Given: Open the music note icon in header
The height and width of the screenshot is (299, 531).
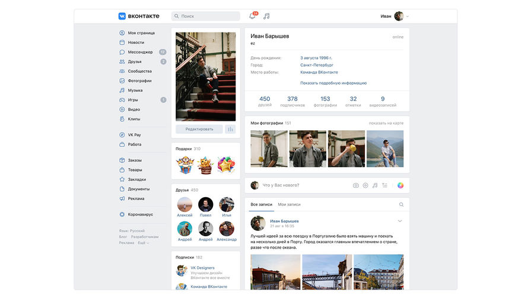Looking at the screenshot, I should 266,16.
